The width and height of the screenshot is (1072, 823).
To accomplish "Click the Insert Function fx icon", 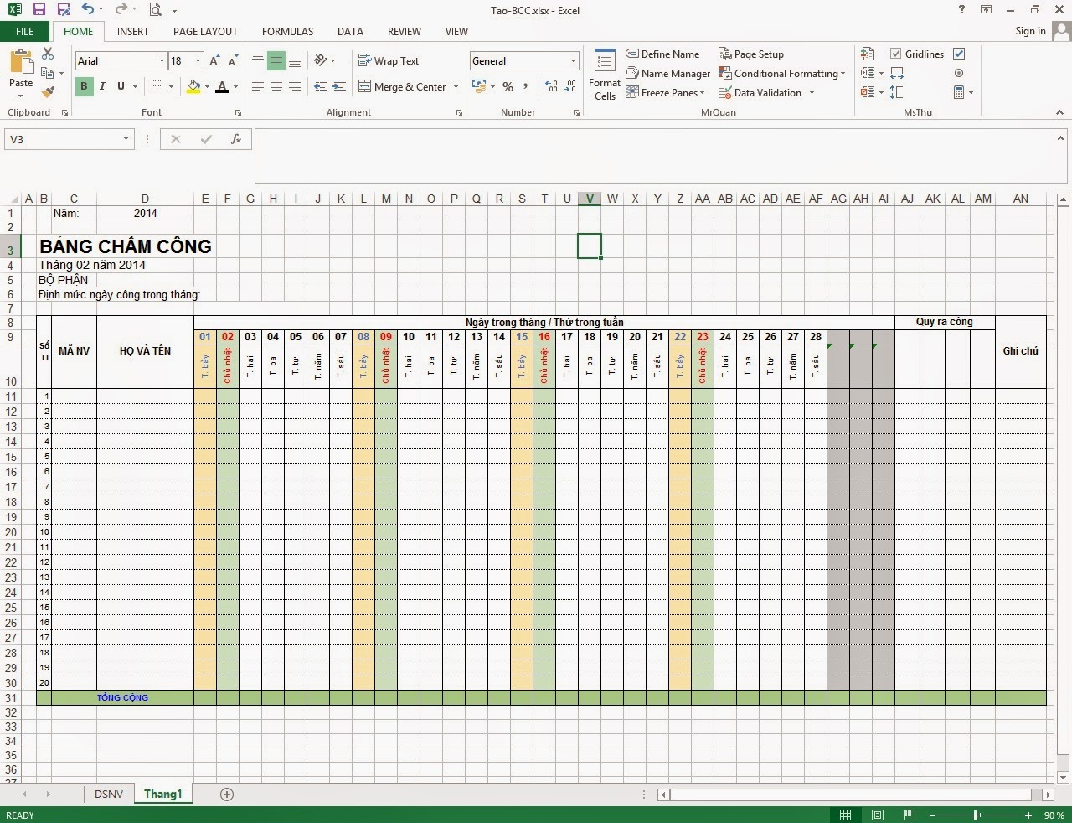I will pos(236,139).
